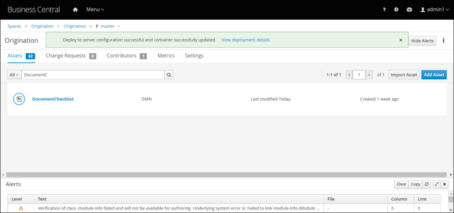Image resolution: width=454 pixels, height=213 pixels.
Task: Click the module-info verification alert text
Action: [179, 208]
